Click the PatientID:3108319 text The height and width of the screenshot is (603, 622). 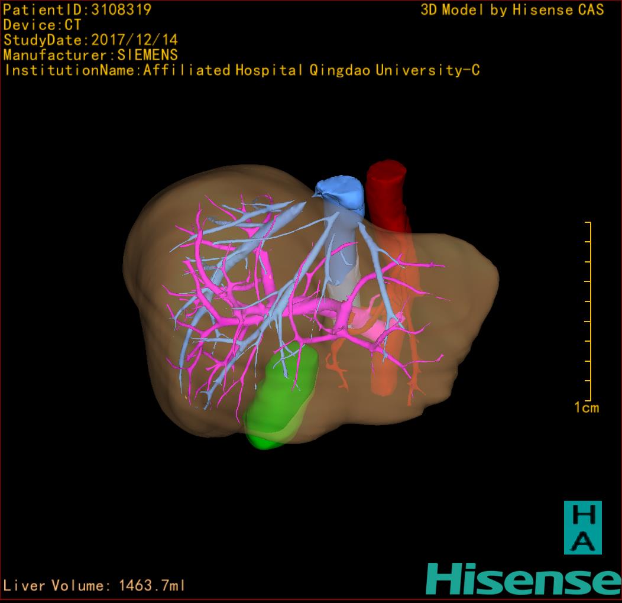click(77, 9)
